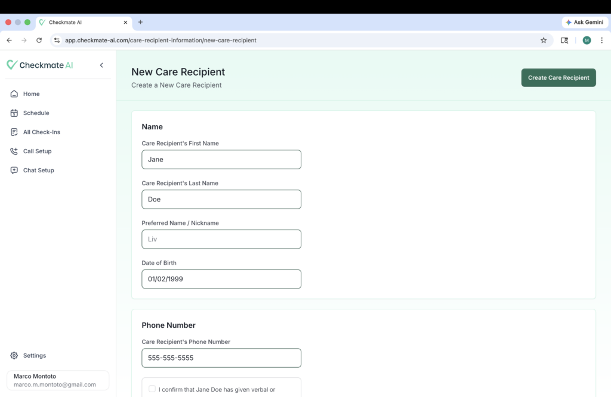Click the Checkmate AI logo
This screenshot has height=397, width=611.
[x=40, y=65]
